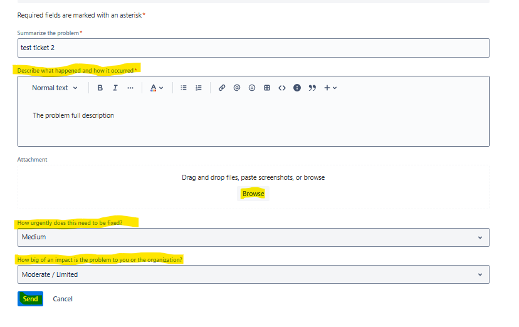Insert an info panel
The image size is (519, 327).
297,88
